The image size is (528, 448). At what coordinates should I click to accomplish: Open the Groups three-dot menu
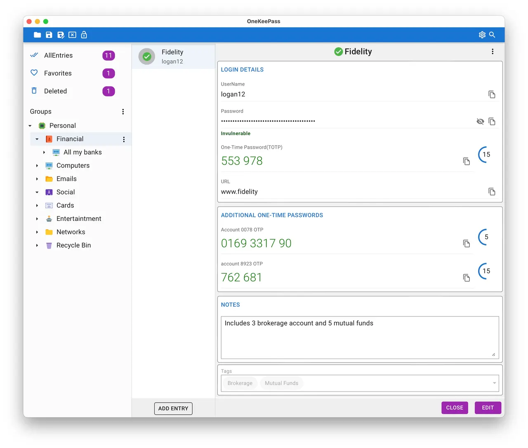pyautogui.click(x=123, y=112)
